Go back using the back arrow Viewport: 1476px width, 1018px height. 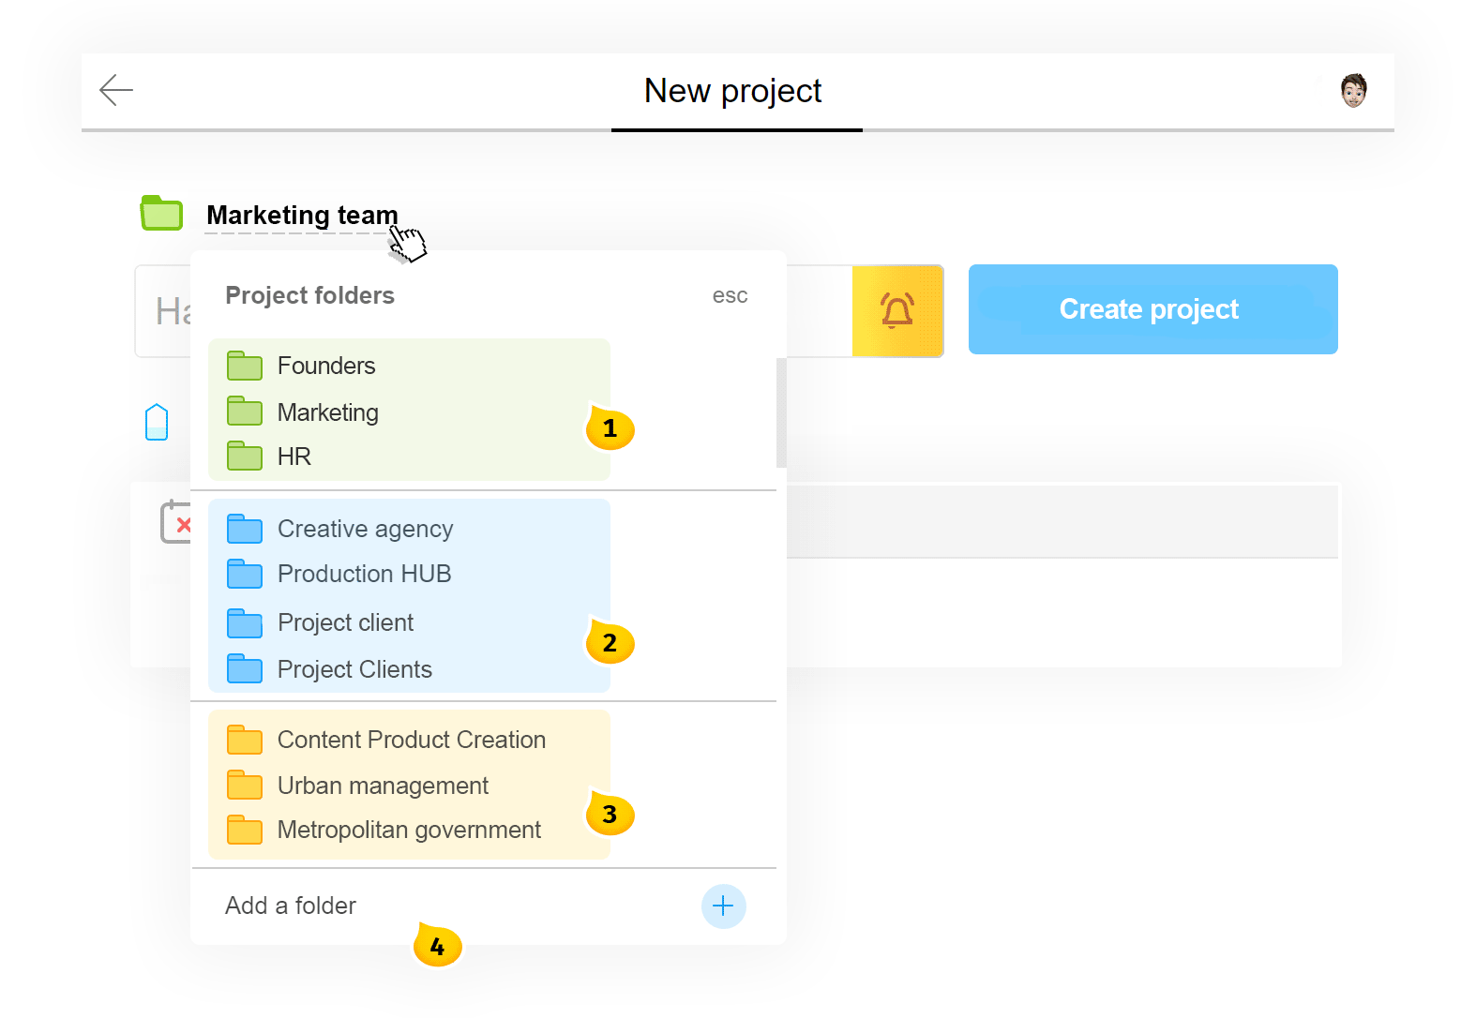click(116, 90)
